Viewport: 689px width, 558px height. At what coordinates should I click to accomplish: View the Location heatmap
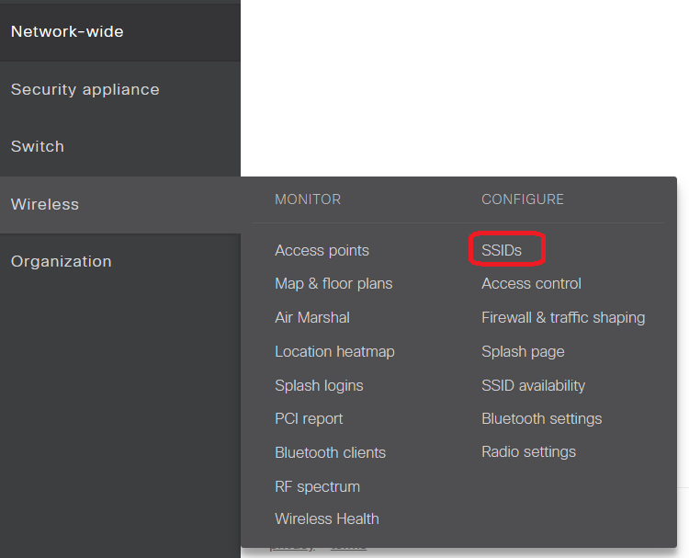(x=334, y=351)
